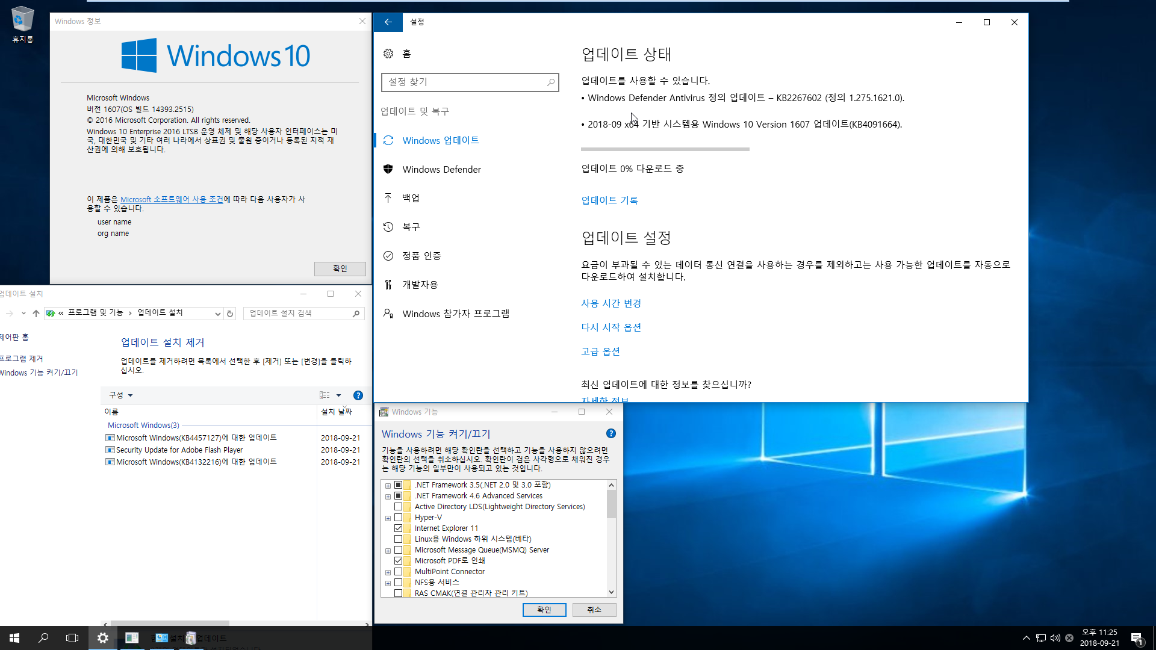Enable the Hyper-V checkbox
This screenshot has height=650, width=1156.
click(x=398, y=518)
